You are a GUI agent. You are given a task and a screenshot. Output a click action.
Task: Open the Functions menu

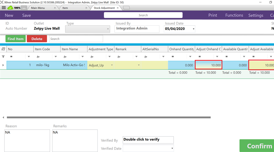click(x=234, y=15)
